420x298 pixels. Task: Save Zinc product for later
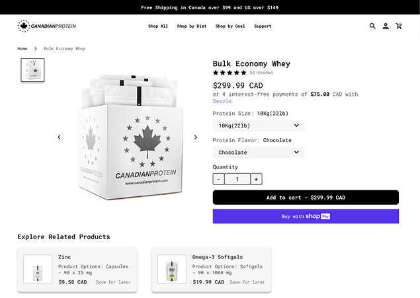tap(113, 282)
